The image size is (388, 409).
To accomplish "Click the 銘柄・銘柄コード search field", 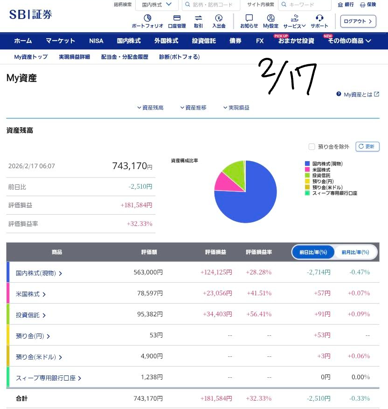I will tap(213, 5).
